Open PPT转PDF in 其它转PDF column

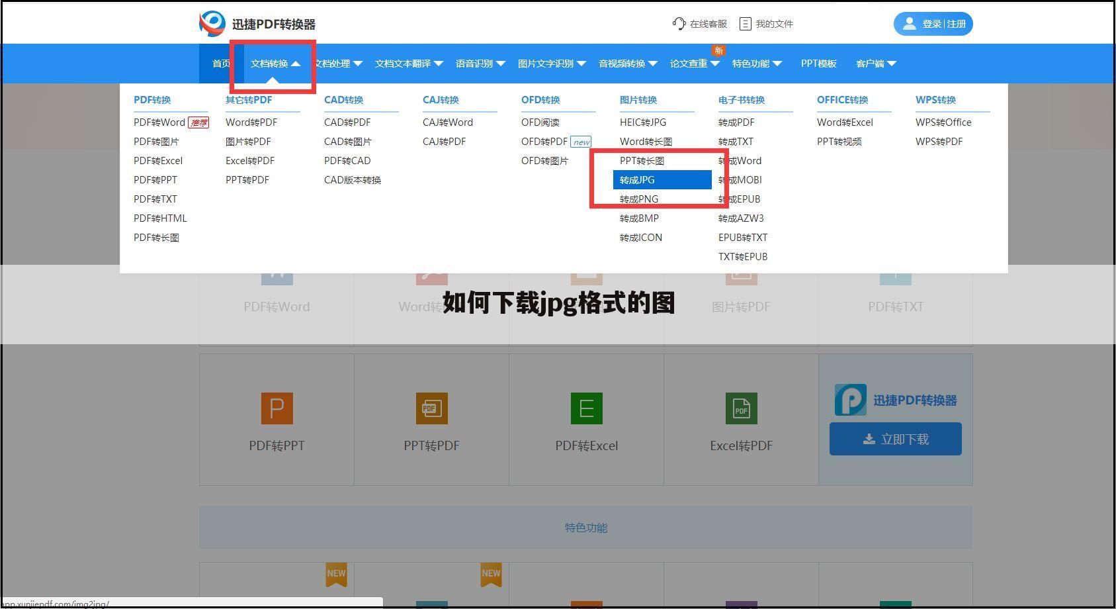(x=247, y=180)
